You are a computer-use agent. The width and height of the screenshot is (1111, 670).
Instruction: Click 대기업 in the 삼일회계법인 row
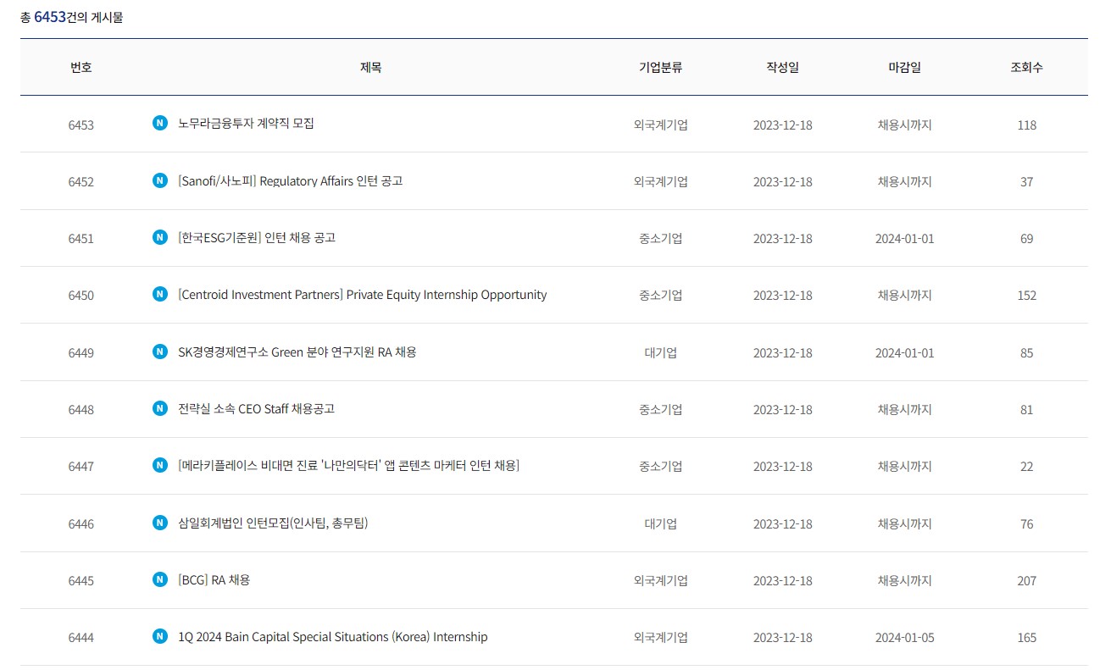[661, 524]
